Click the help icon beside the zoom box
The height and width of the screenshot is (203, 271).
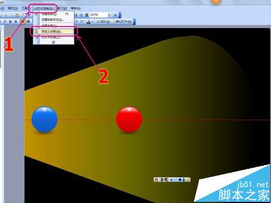[x=115, y=15]
